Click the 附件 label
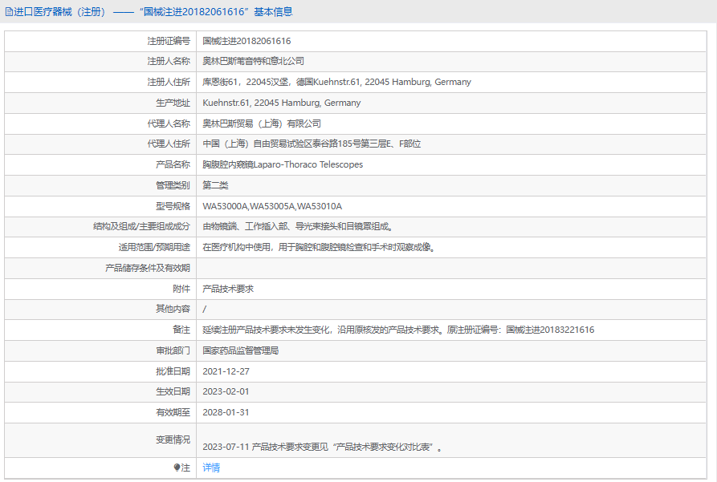This screenshot has height=482, width=717. pos(181,289)
